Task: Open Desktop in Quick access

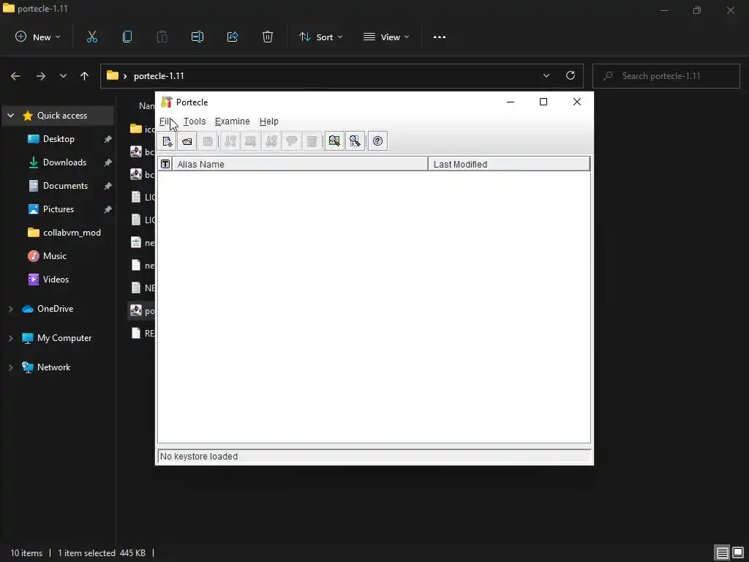Action: pyautogui.click(x=59, y=139)
